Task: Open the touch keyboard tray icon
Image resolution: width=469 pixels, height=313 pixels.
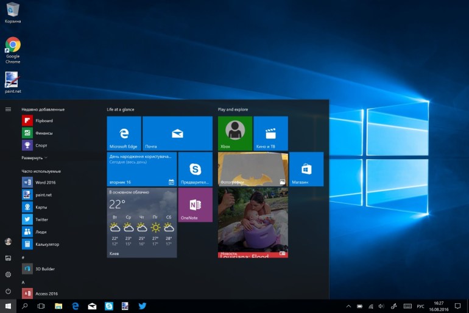Action: 407,306
